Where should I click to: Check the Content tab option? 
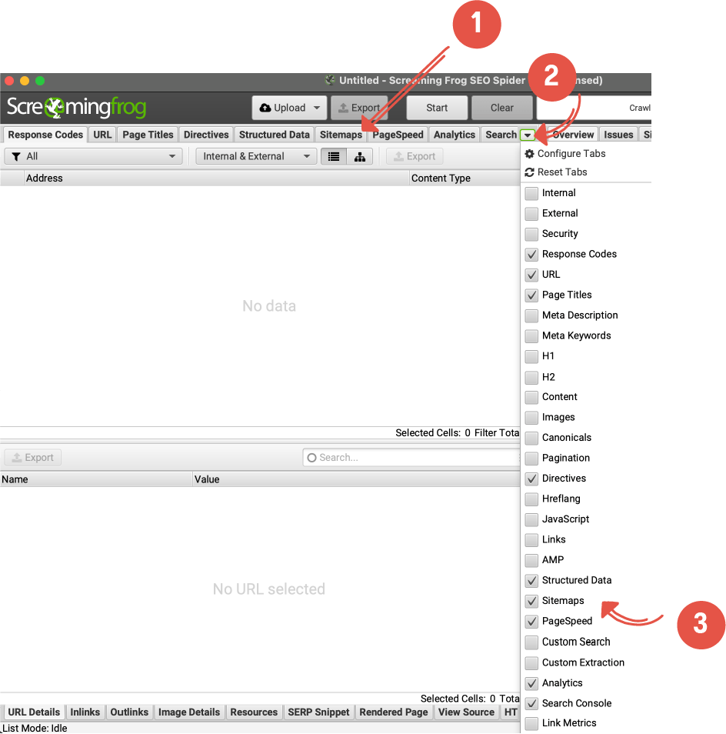tap(531, 397)
